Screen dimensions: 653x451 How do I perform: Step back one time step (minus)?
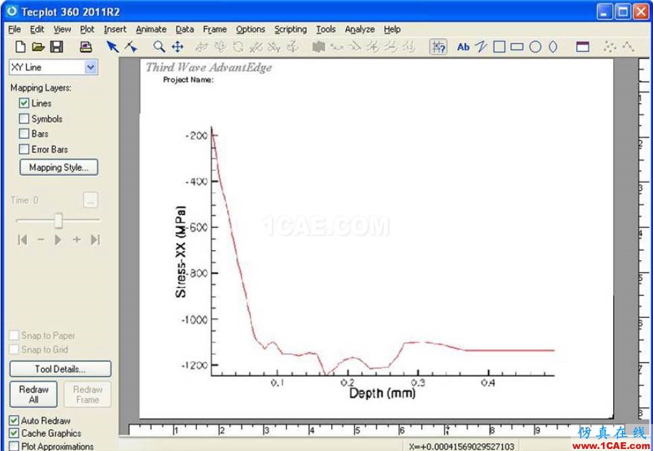click(x=40, y=239)
